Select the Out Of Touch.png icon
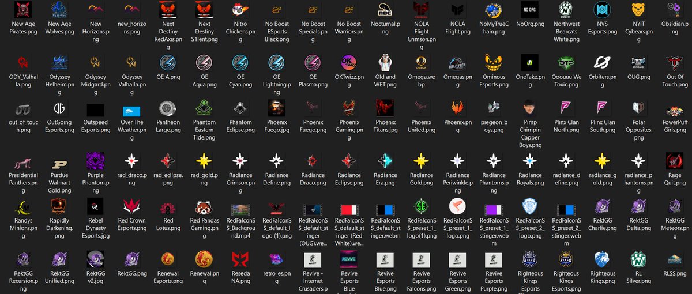This screenshot has height=294, width=692. [x=675, y=62]
